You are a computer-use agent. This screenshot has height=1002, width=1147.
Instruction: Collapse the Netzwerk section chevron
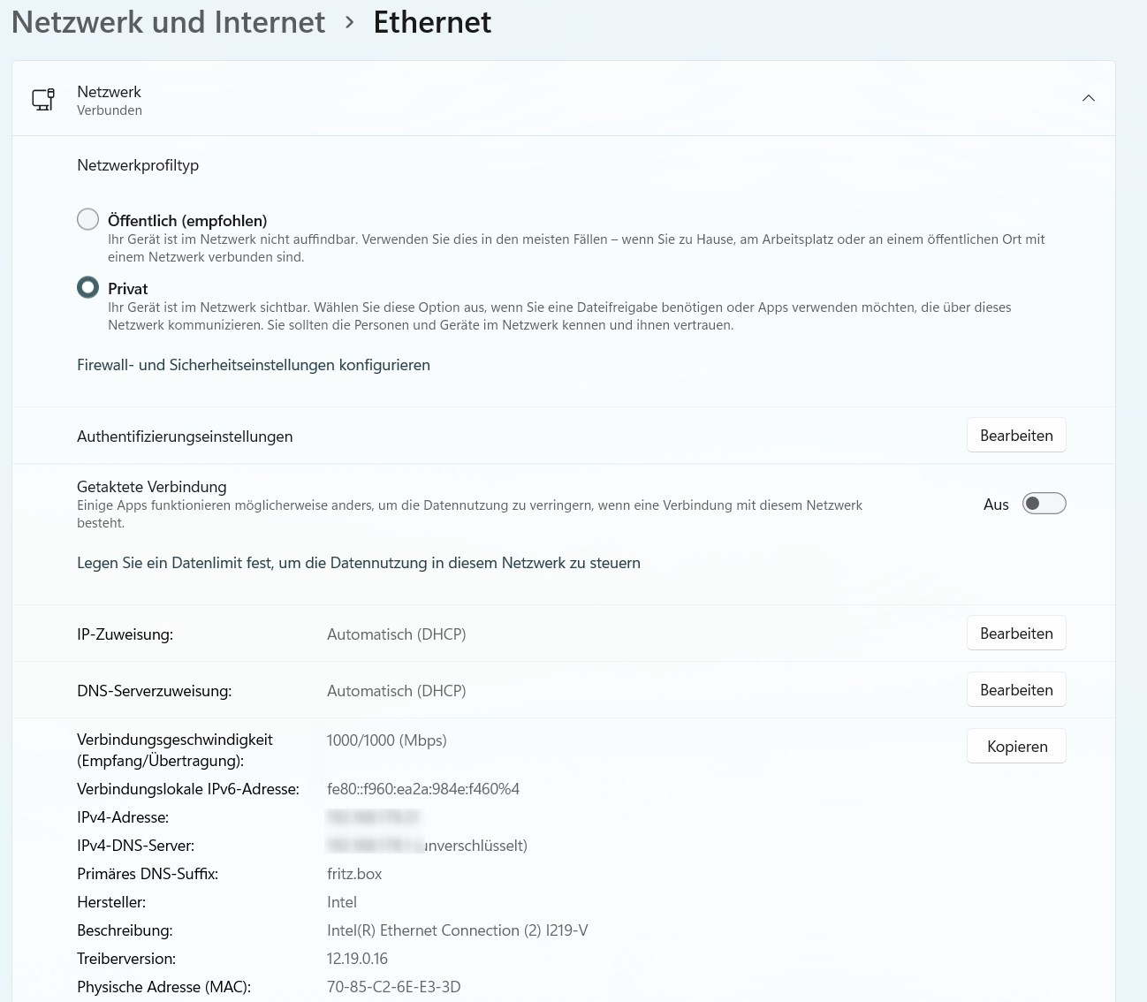[x=1088, y=98]
